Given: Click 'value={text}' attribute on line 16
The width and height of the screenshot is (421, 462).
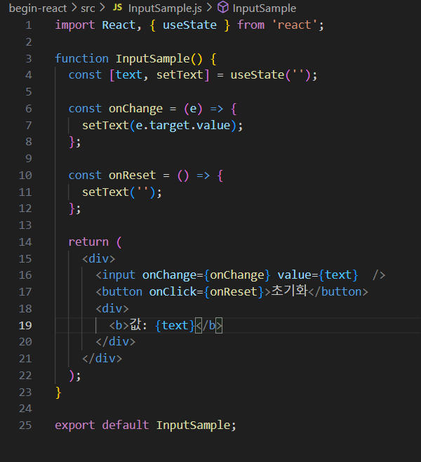Looking at the screenshot, I should (318, 275).
